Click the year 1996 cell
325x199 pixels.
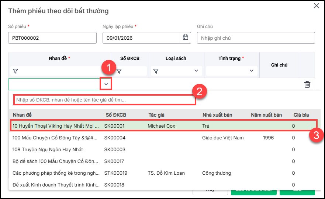[268, 138]
